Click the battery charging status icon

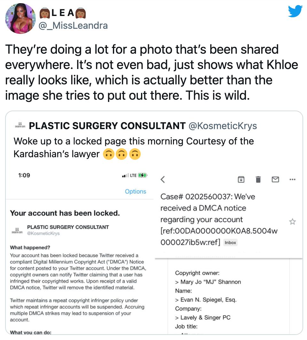tap(143, 175)
